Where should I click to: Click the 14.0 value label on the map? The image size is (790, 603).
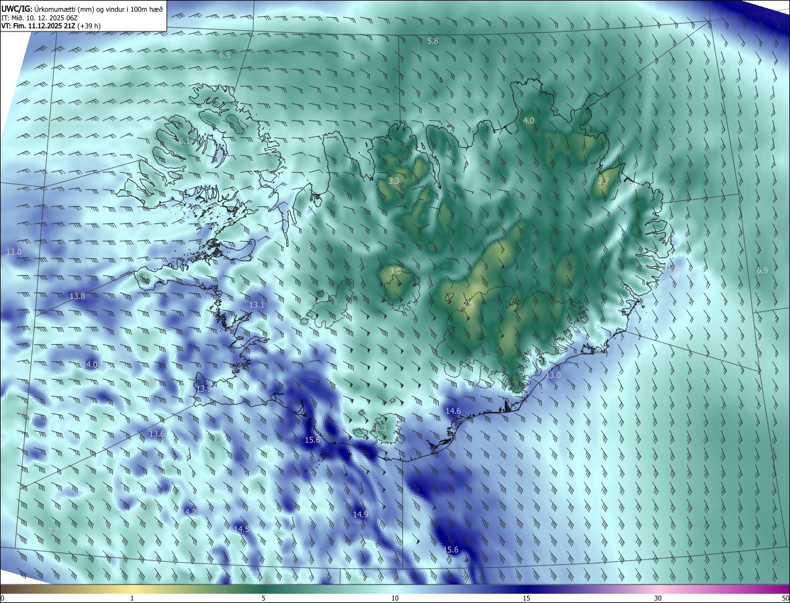(x=90, y=364)
